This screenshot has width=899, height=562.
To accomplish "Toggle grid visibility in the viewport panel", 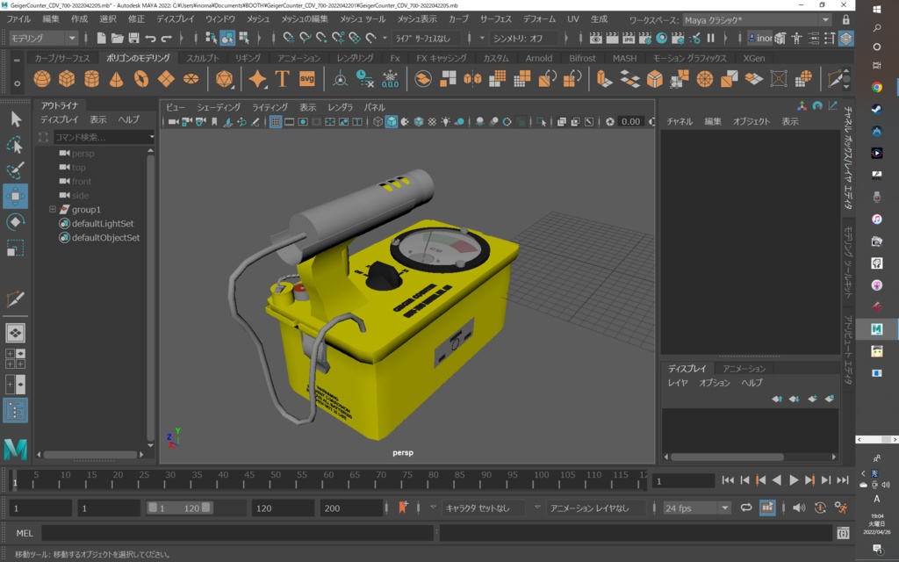I will (275, 123).
